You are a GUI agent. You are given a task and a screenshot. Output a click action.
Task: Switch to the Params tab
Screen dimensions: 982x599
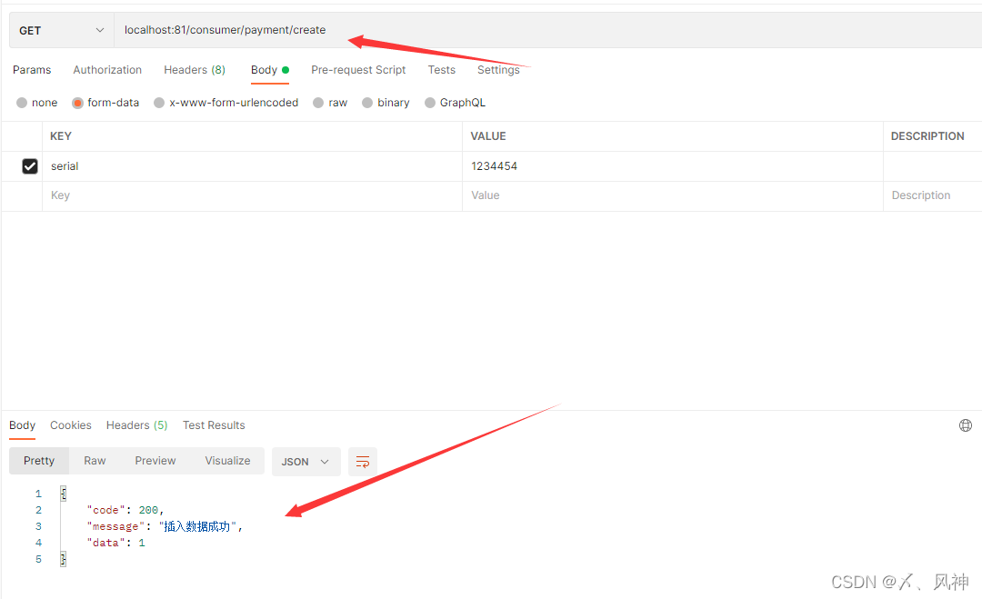click(32, 69)
